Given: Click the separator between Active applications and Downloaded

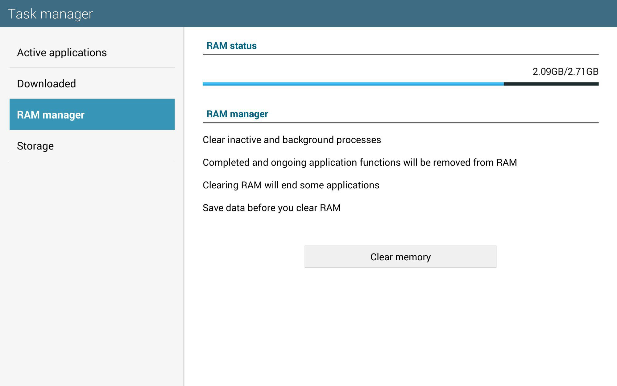Looking at the screenshot, I should coord(92,68).
